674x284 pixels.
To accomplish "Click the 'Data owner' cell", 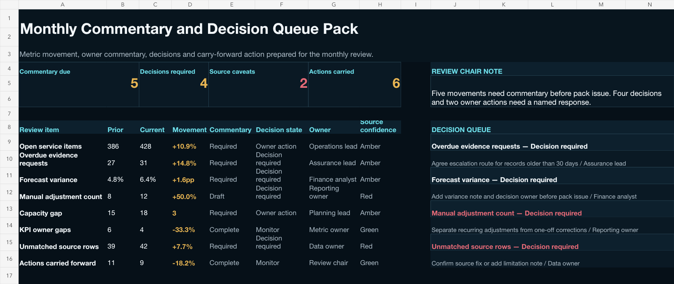I will pos(327,246).
